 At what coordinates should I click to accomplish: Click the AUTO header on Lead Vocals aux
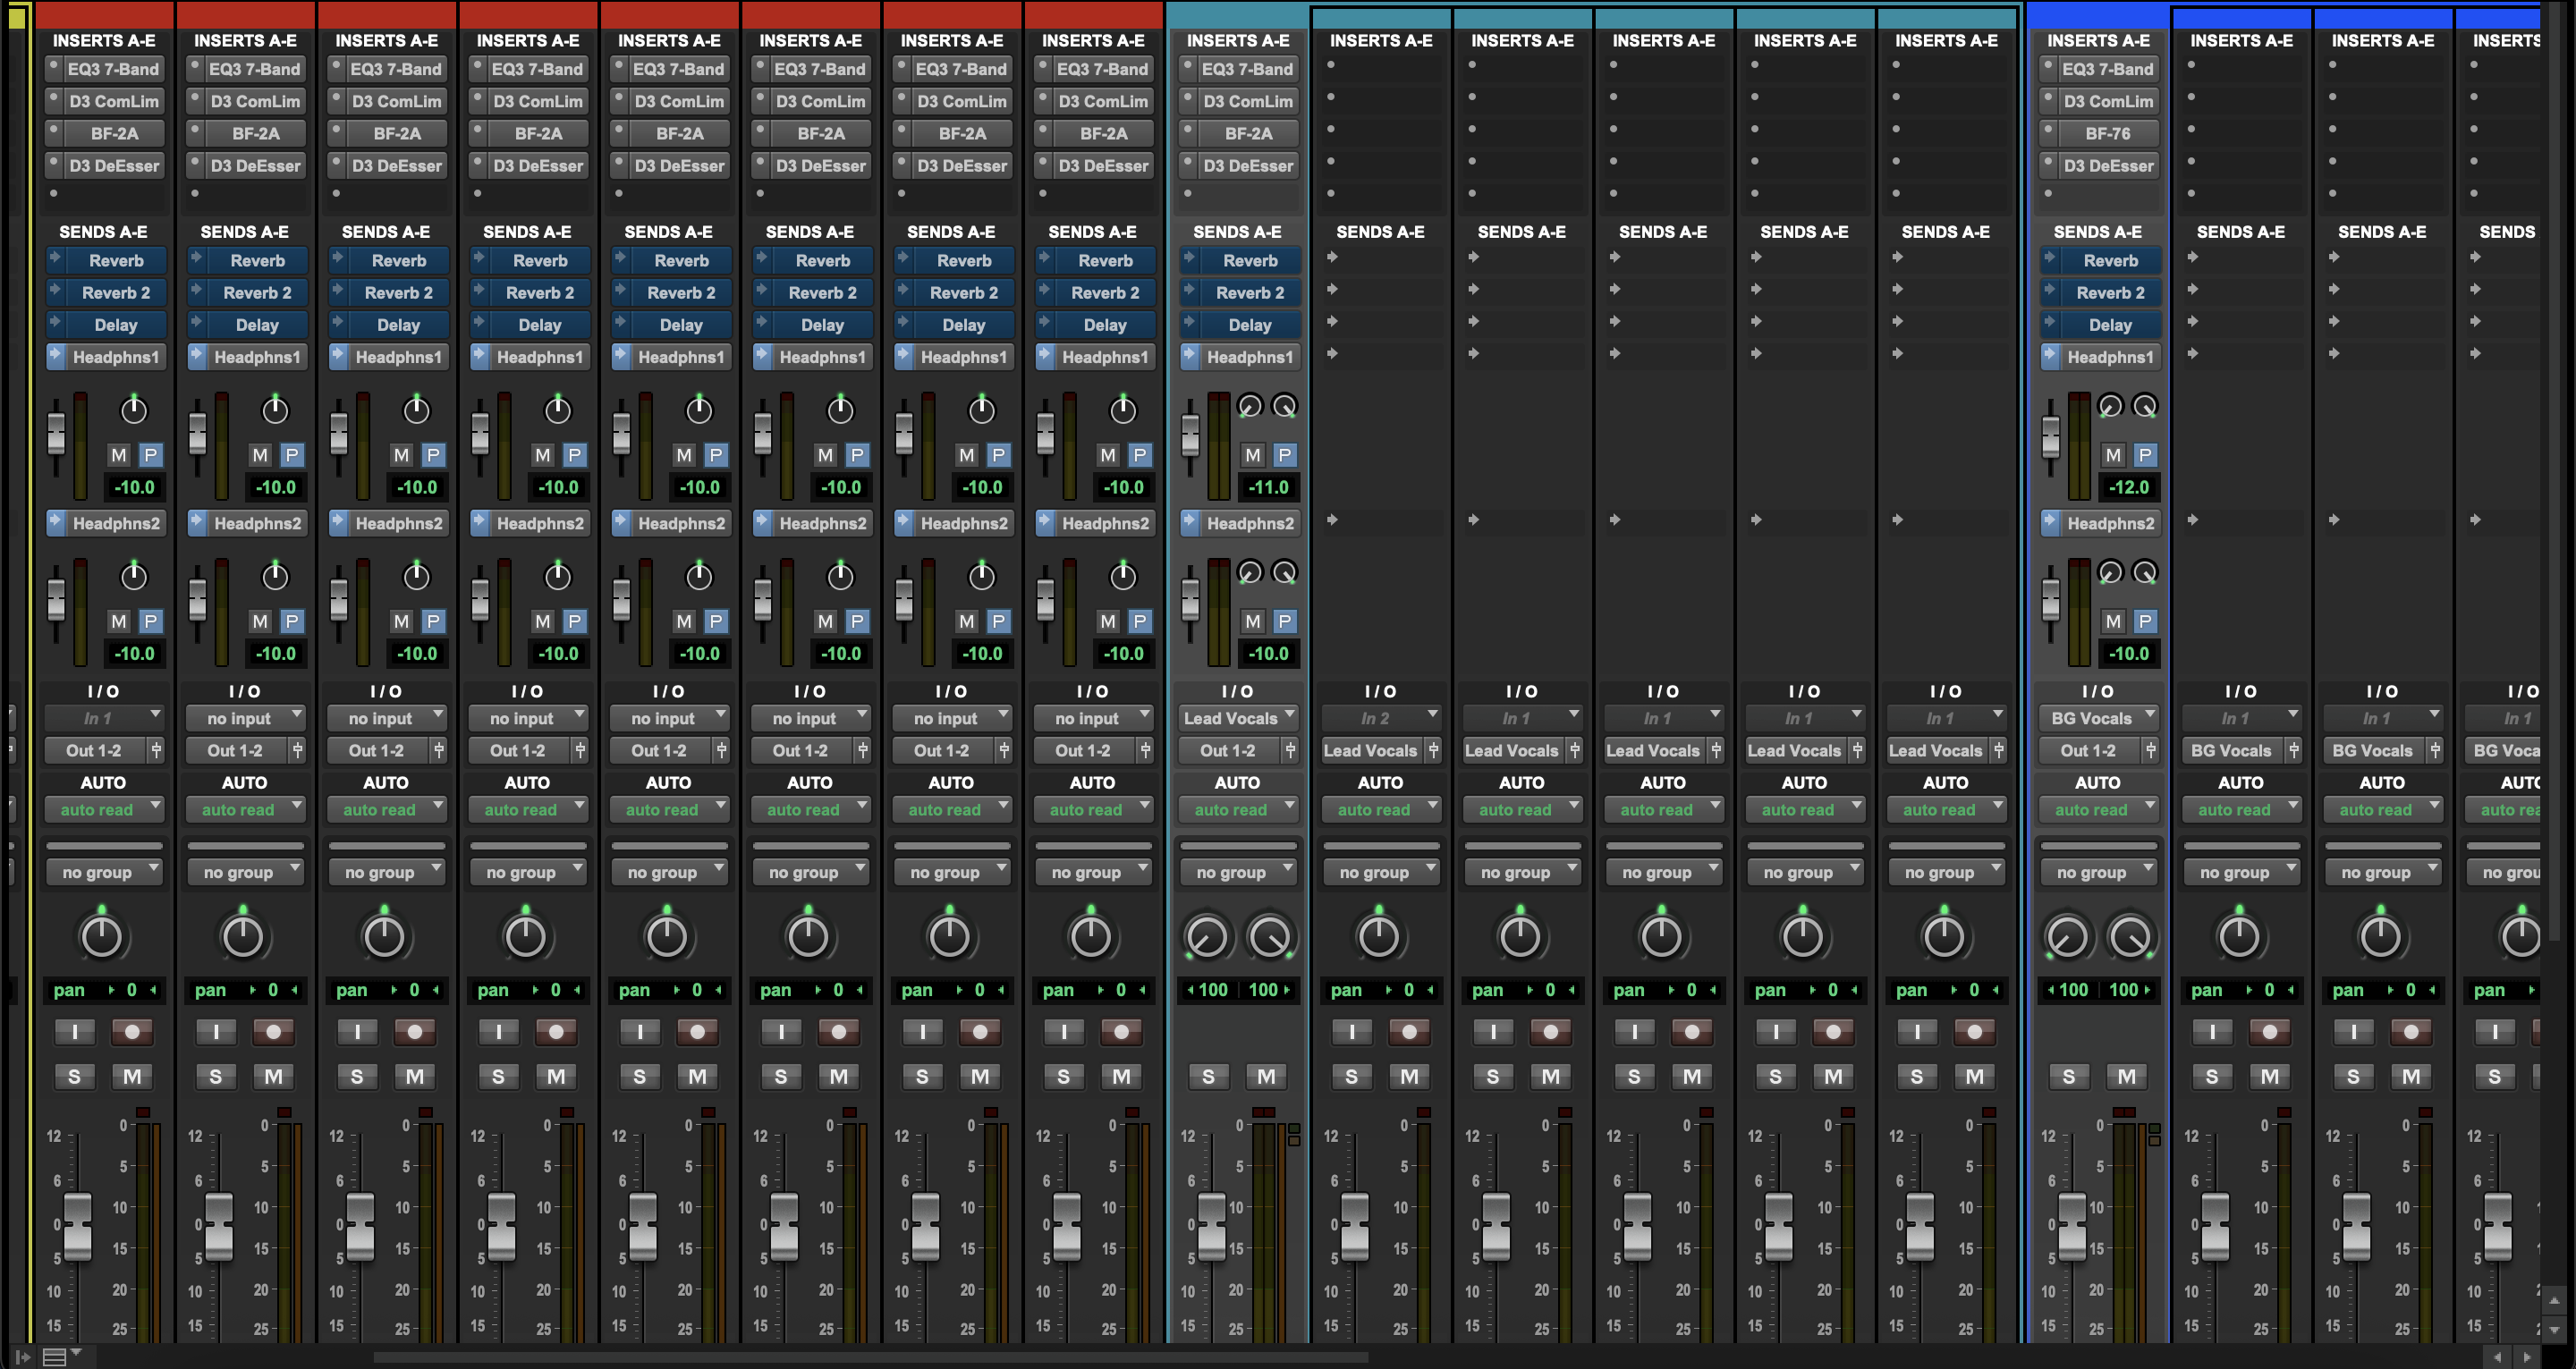pos(1237,782)
